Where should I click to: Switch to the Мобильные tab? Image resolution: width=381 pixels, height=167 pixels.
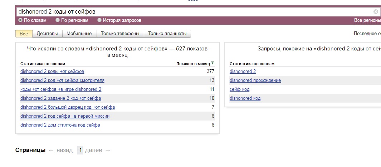click(x=79, y=34)
